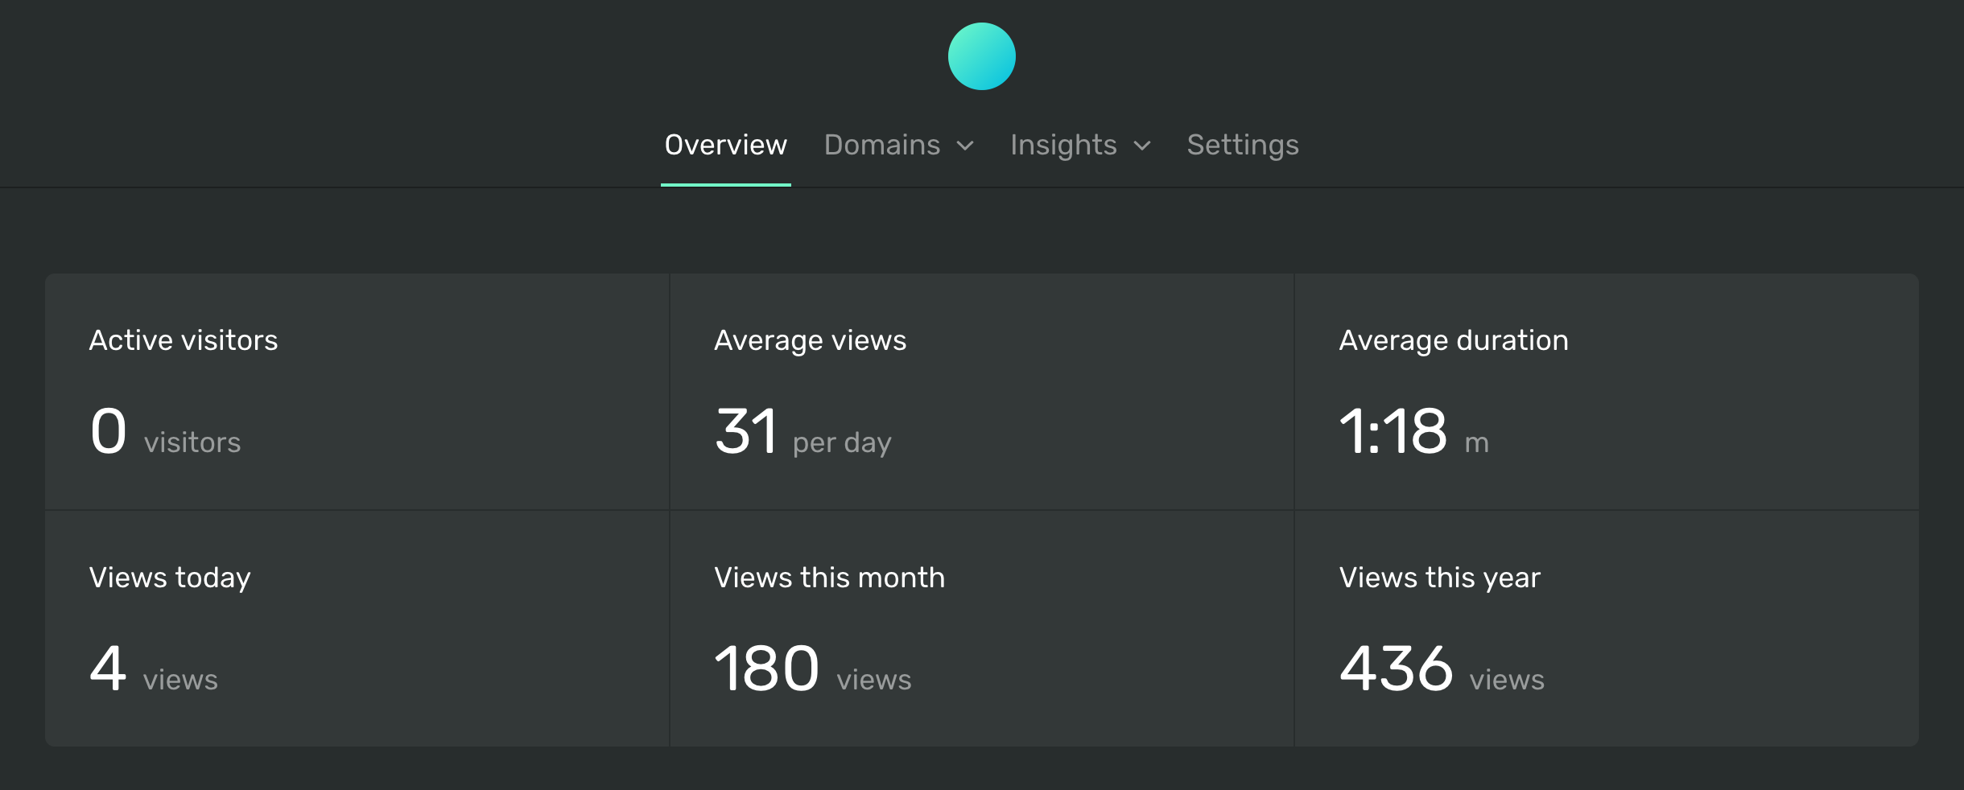Click the 436 views figure
Image resolution: width=1964 pixels, height=790 pixels.
pos(1397,667)
